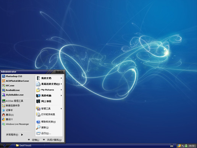The height and width of the screenshot is (148, 197).
Task: Expand the My Pictures submenu arrow
Action: click(x=61, y=90)
